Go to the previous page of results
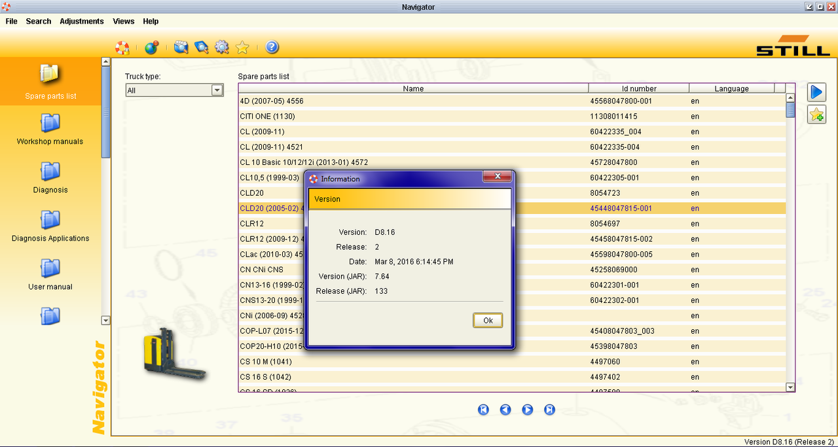The image size is (838, 447). (x=505, y=410)
